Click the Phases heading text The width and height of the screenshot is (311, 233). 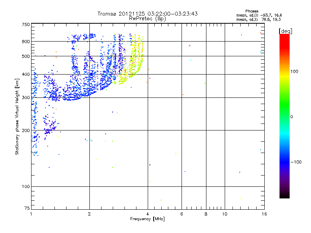pyautogui.click(x=252, y=11)
